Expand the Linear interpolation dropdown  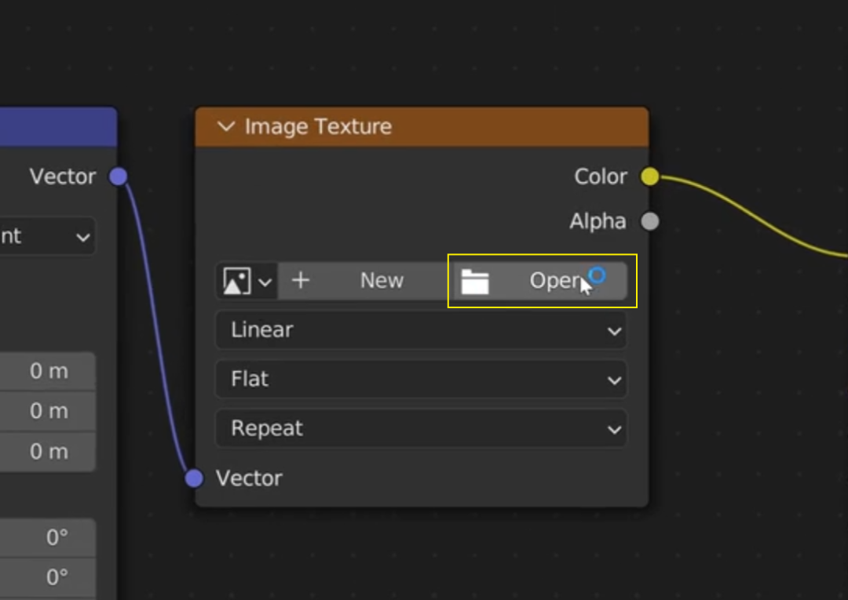pyautogui.click(x=421, y=330)
